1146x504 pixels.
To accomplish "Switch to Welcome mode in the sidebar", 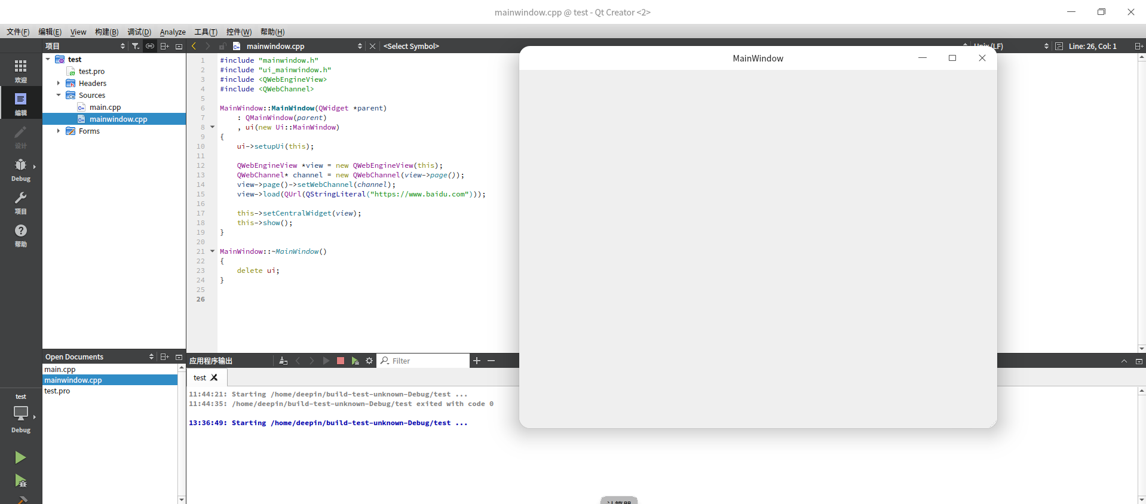I will (20, 70).
